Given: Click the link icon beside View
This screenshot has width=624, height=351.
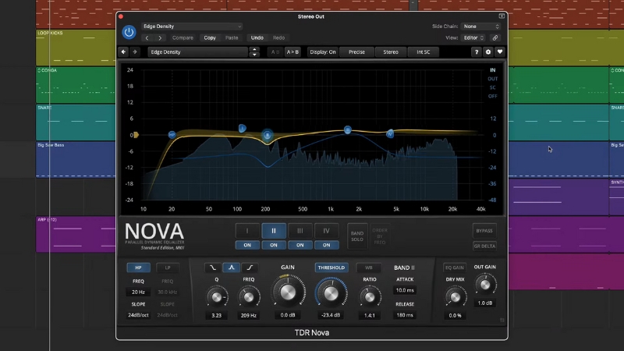Looking at the screenshot, I should 495,37.
